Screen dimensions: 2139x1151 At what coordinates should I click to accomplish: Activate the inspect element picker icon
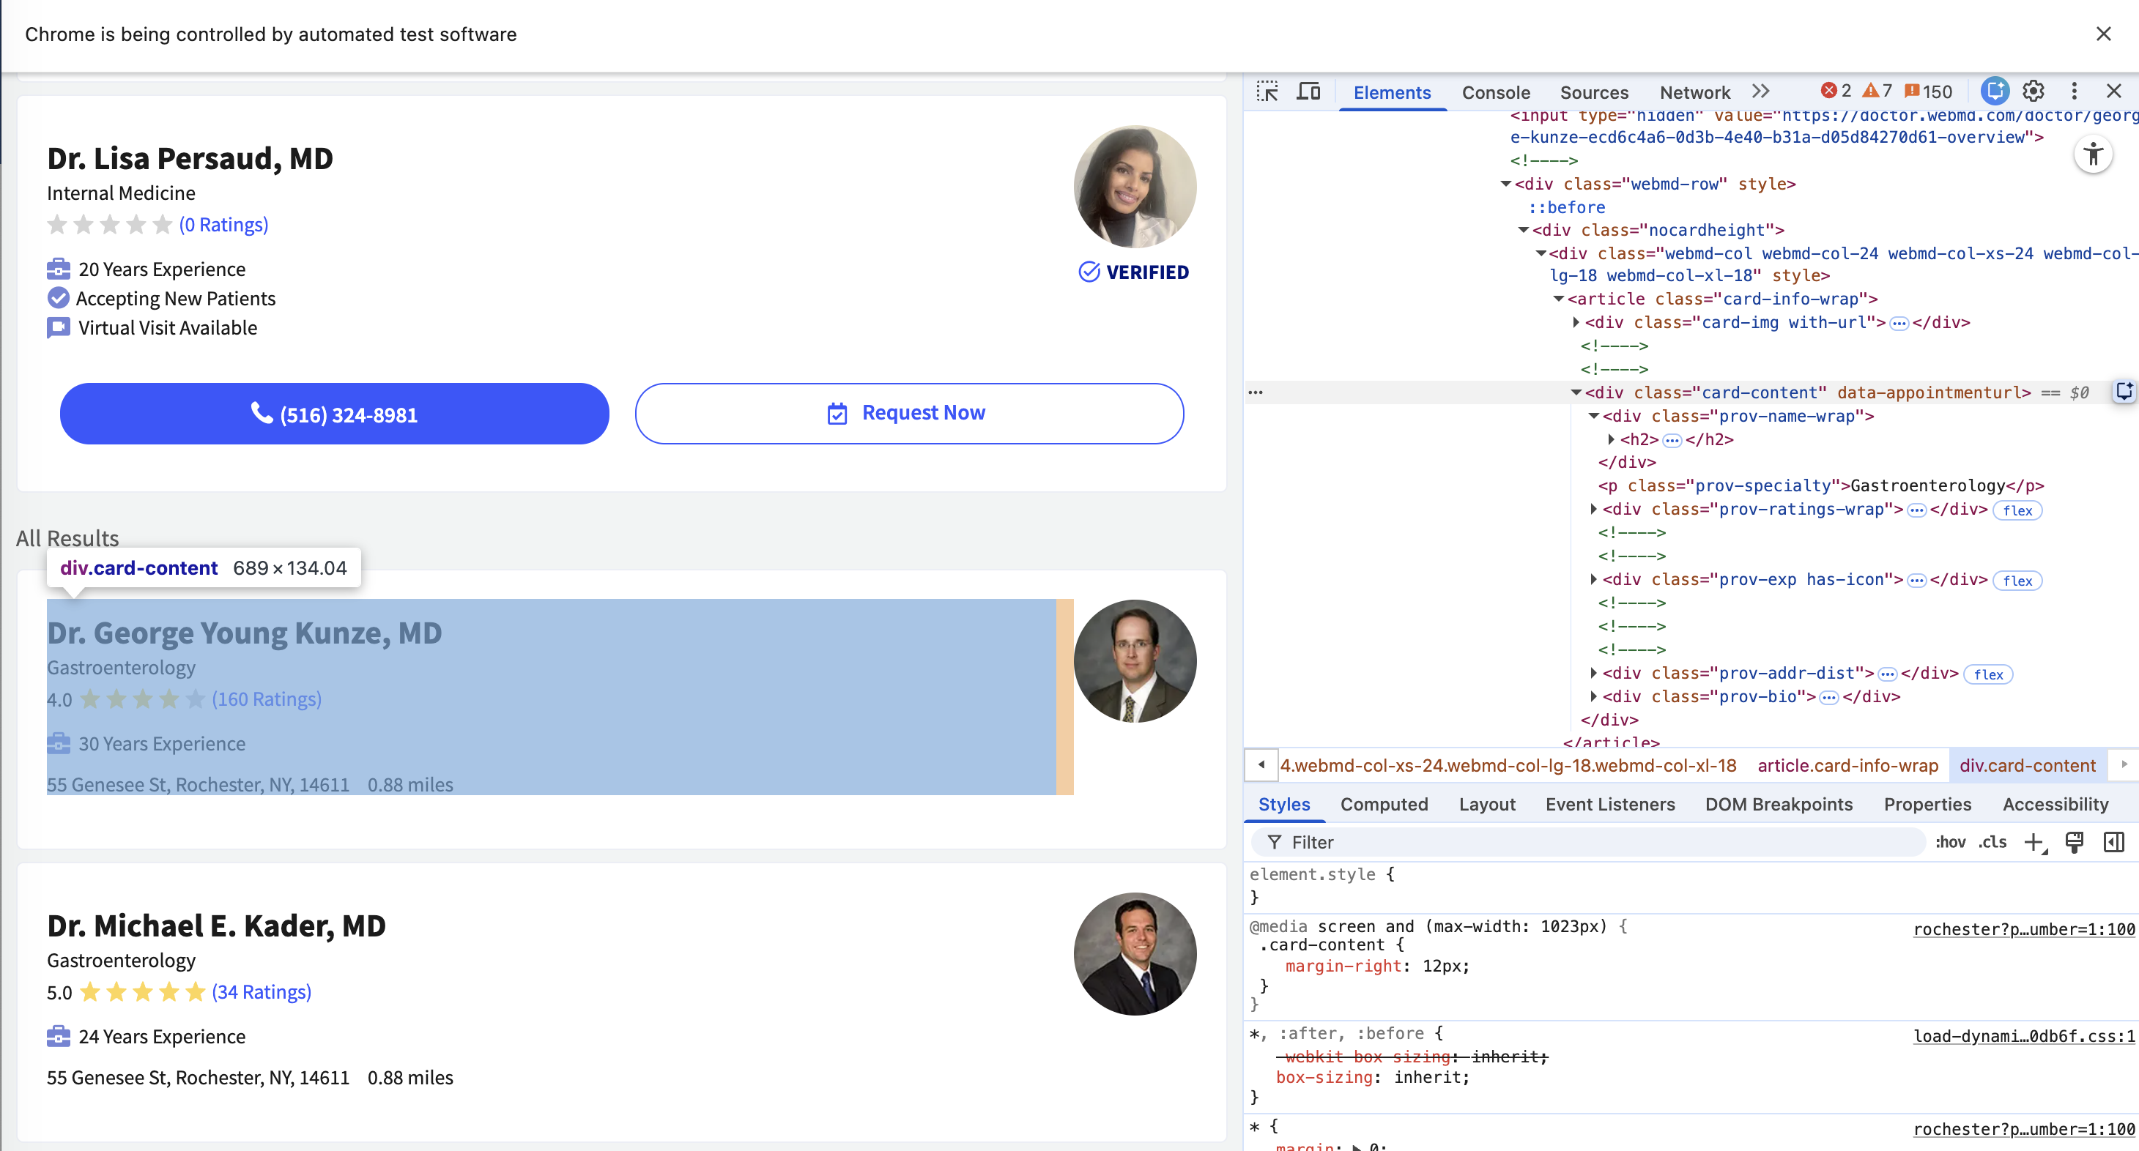coord(1267,92)
